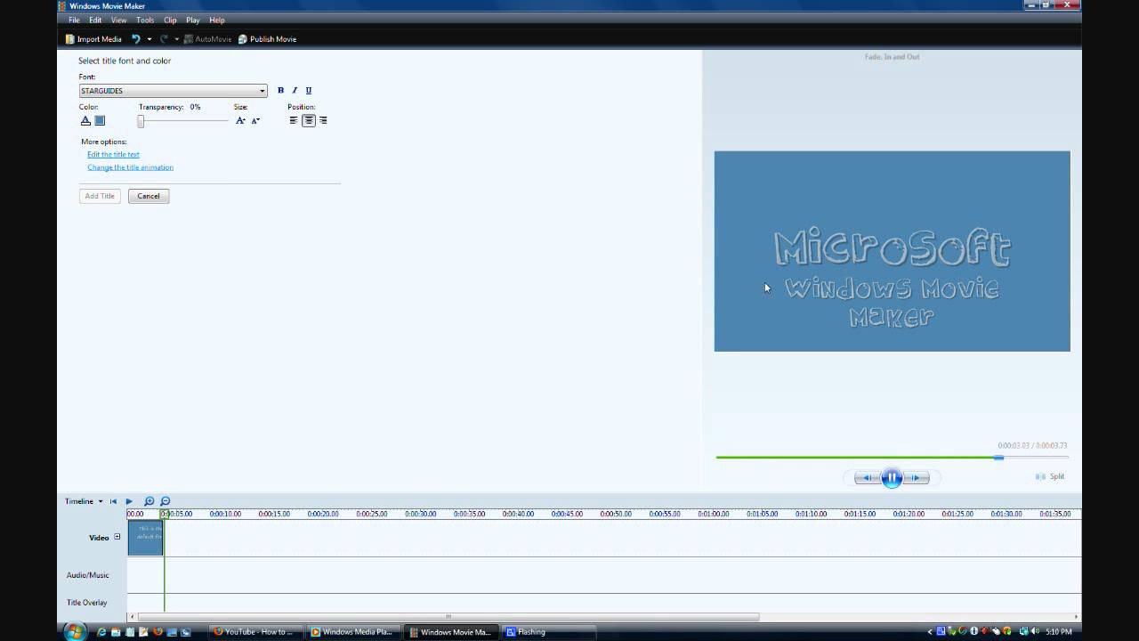Open the Redo history dropdown arrow
1139x641 pixels.
(176, 39)
